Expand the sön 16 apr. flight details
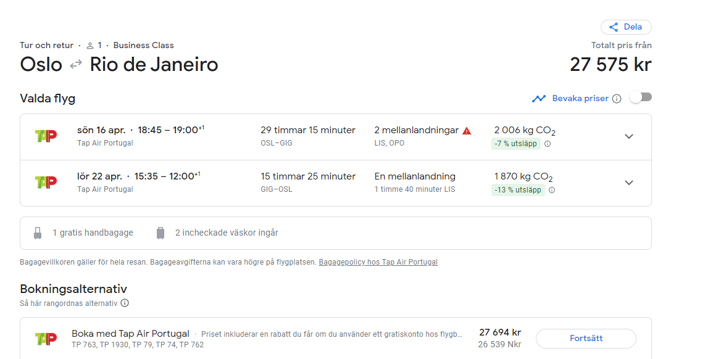Screen dimensions: 713x359 point(628,136)
